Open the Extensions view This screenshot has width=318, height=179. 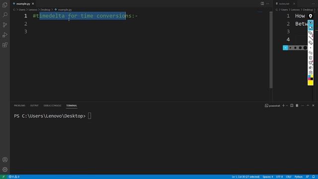pos(5,45)
